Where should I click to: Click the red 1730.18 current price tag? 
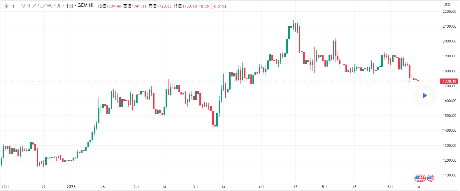coord(449,81)
